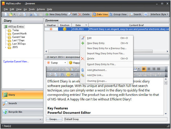Viewport: 171px width, 129px height.
Task: Open the dropdown arrow beside the Open folder icon
Action: 14,14
